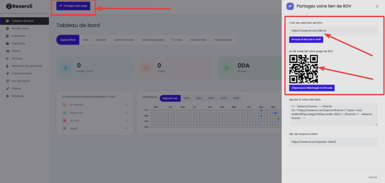Close the Partagez votre lien de RDV panel
The width and height of the screenshot is (385, 183).
click(377, 6)
